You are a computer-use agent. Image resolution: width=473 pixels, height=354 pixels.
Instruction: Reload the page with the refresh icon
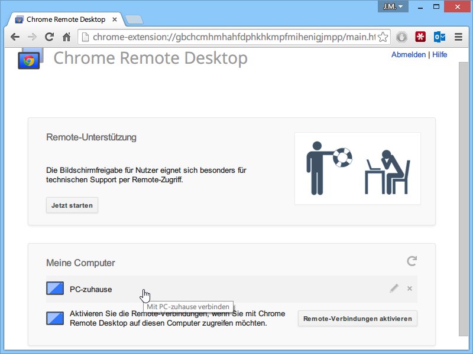point(50,37)
